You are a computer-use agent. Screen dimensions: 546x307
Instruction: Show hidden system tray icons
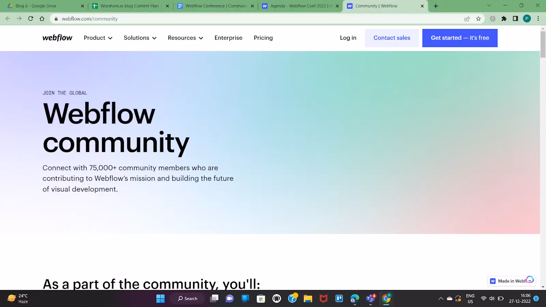(441, 298)
